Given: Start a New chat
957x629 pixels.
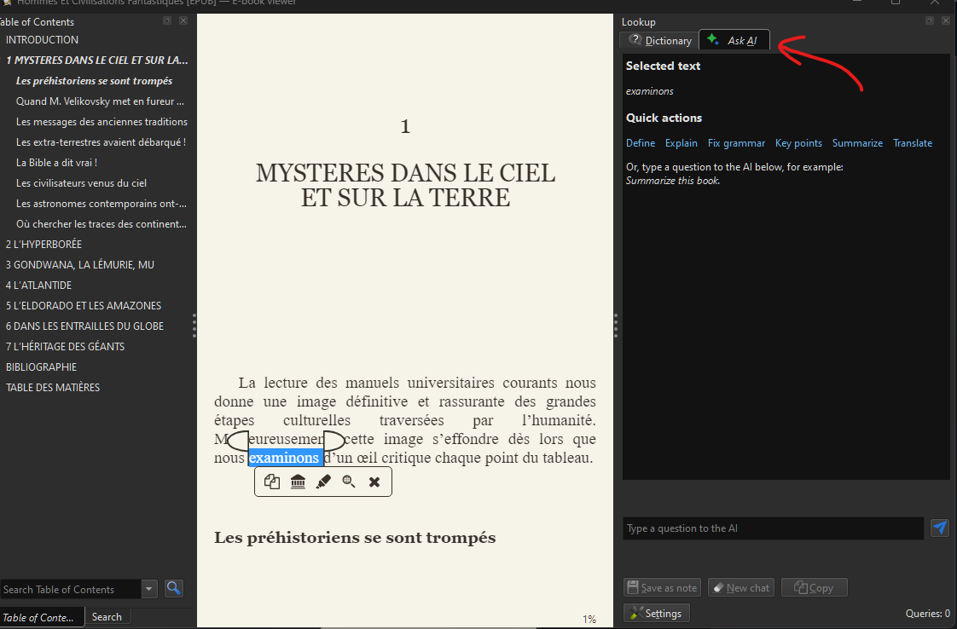Looking at the screenshot, I should 740,587.
